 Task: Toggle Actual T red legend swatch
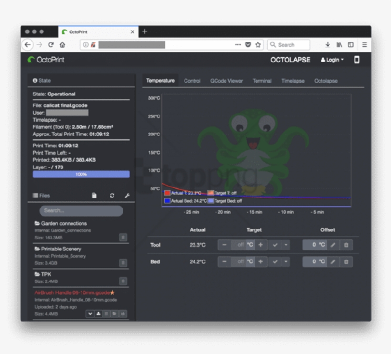click(167, 193)
